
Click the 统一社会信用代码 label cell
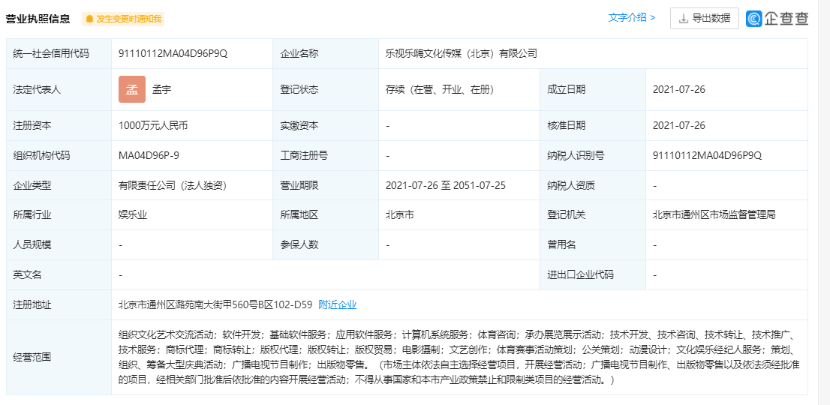pyautogui.click(x=59, y=53)
